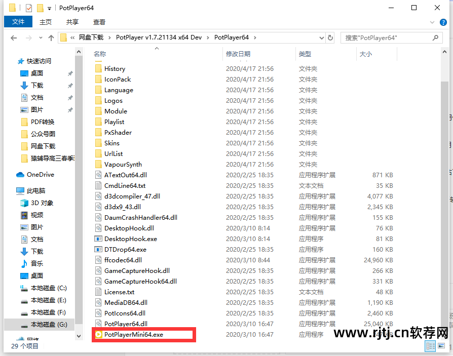
Task: Click the properties checkmark quick access icon
Action: [29, 8]
